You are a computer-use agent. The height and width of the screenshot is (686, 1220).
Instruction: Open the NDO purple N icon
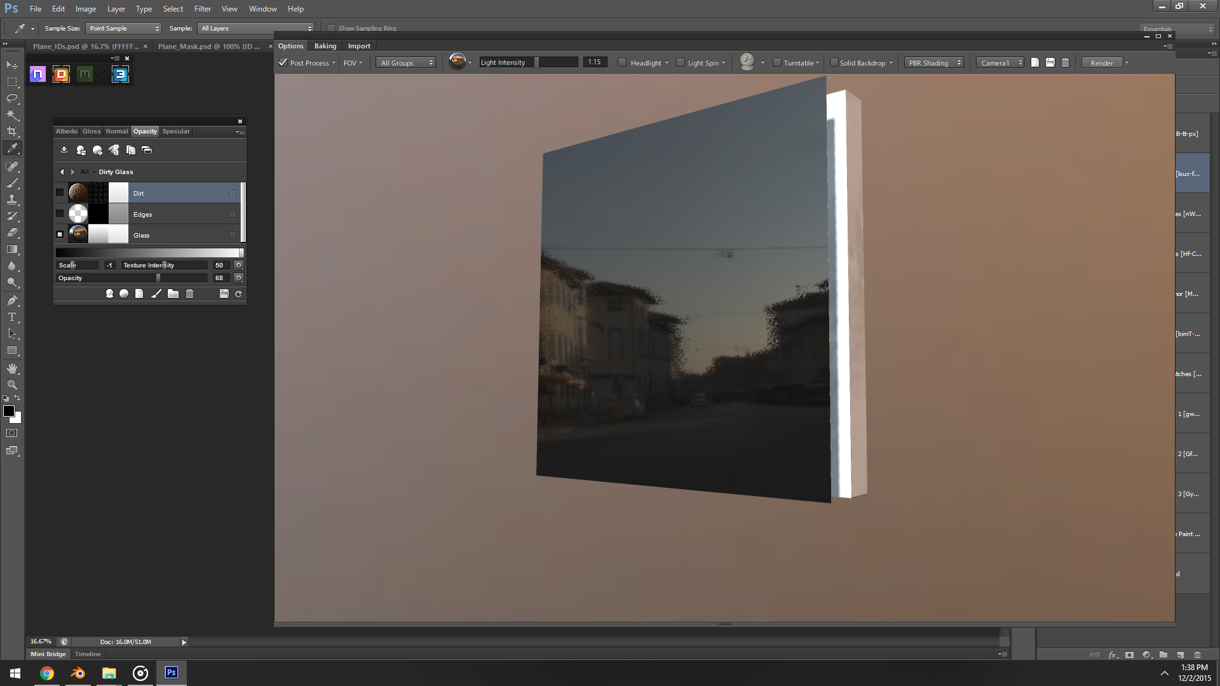(37, 74)
